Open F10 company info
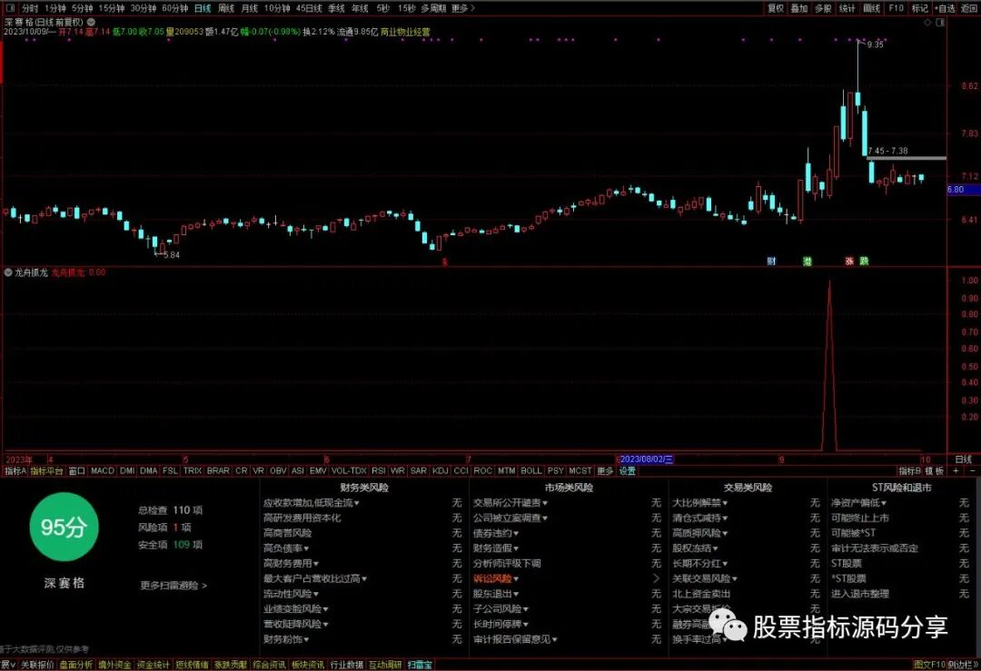The height and width of the screenshot is (671, 981). [896, 8]
